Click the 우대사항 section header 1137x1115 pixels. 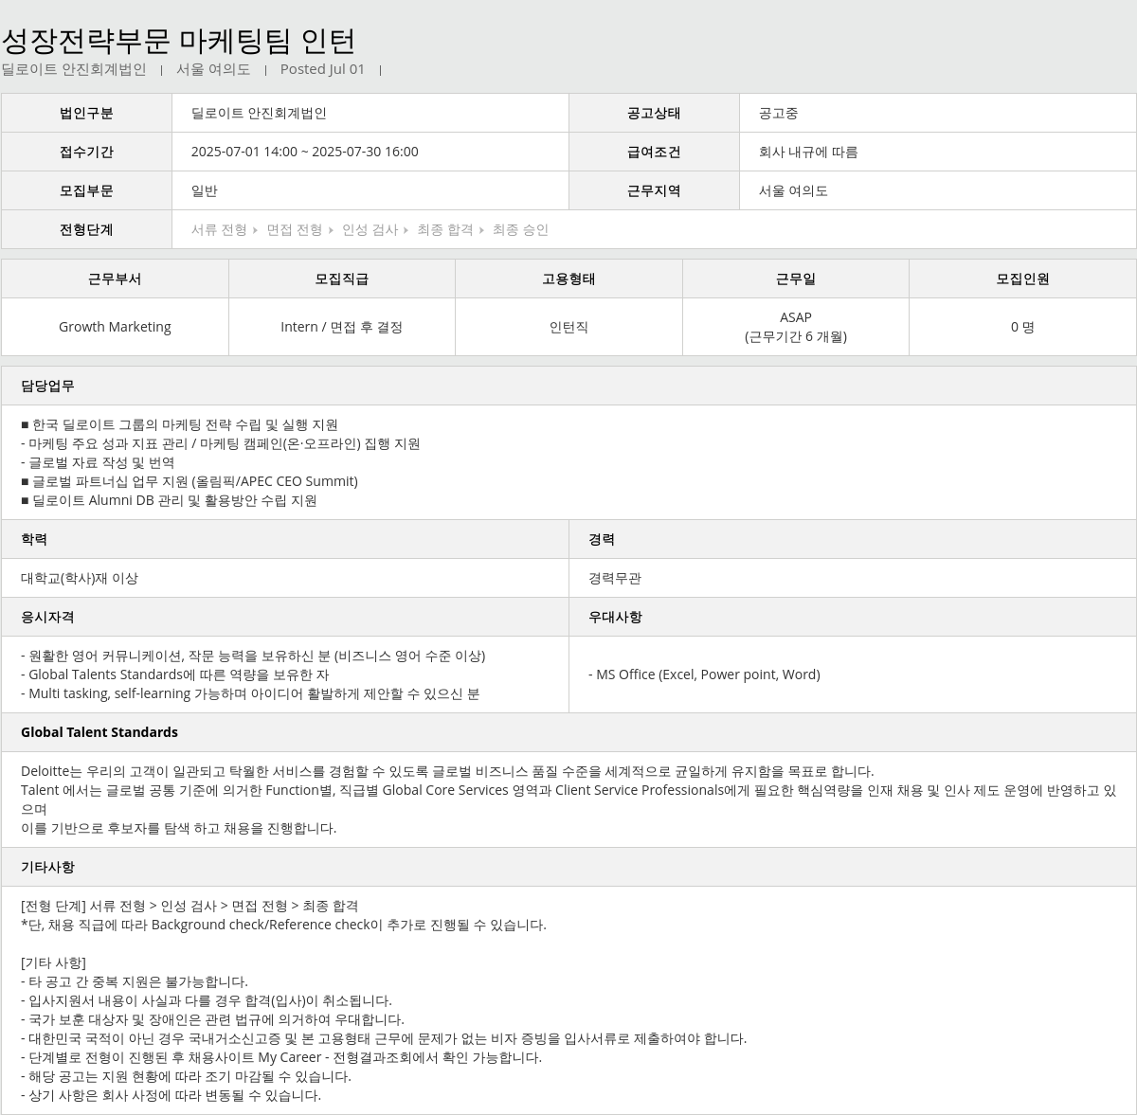coord(853,617)
